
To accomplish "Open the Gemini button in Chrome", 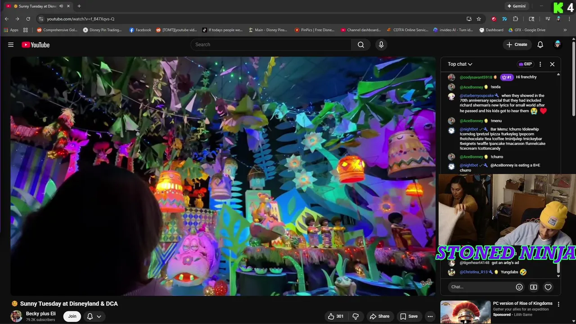I will coord(516,6).
